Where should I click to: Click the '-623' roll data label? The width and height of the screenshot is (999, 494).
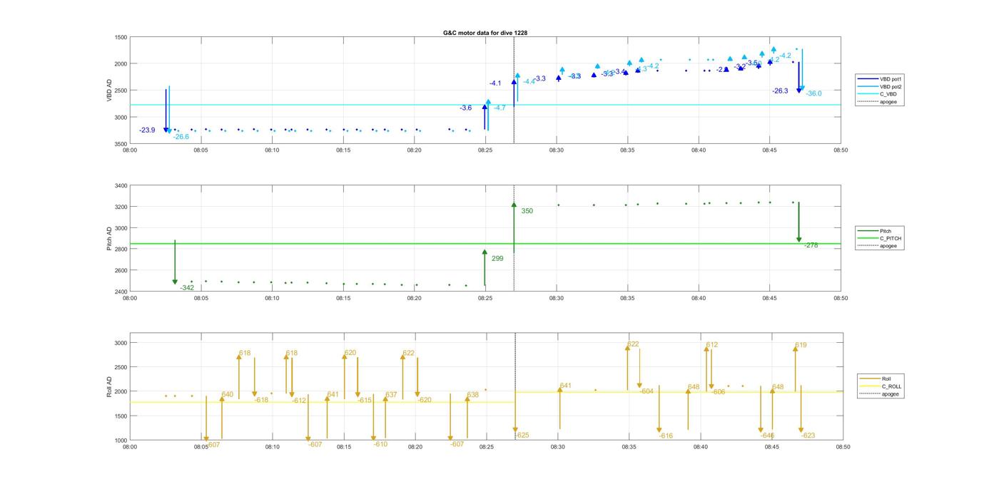tap(808, 436)
